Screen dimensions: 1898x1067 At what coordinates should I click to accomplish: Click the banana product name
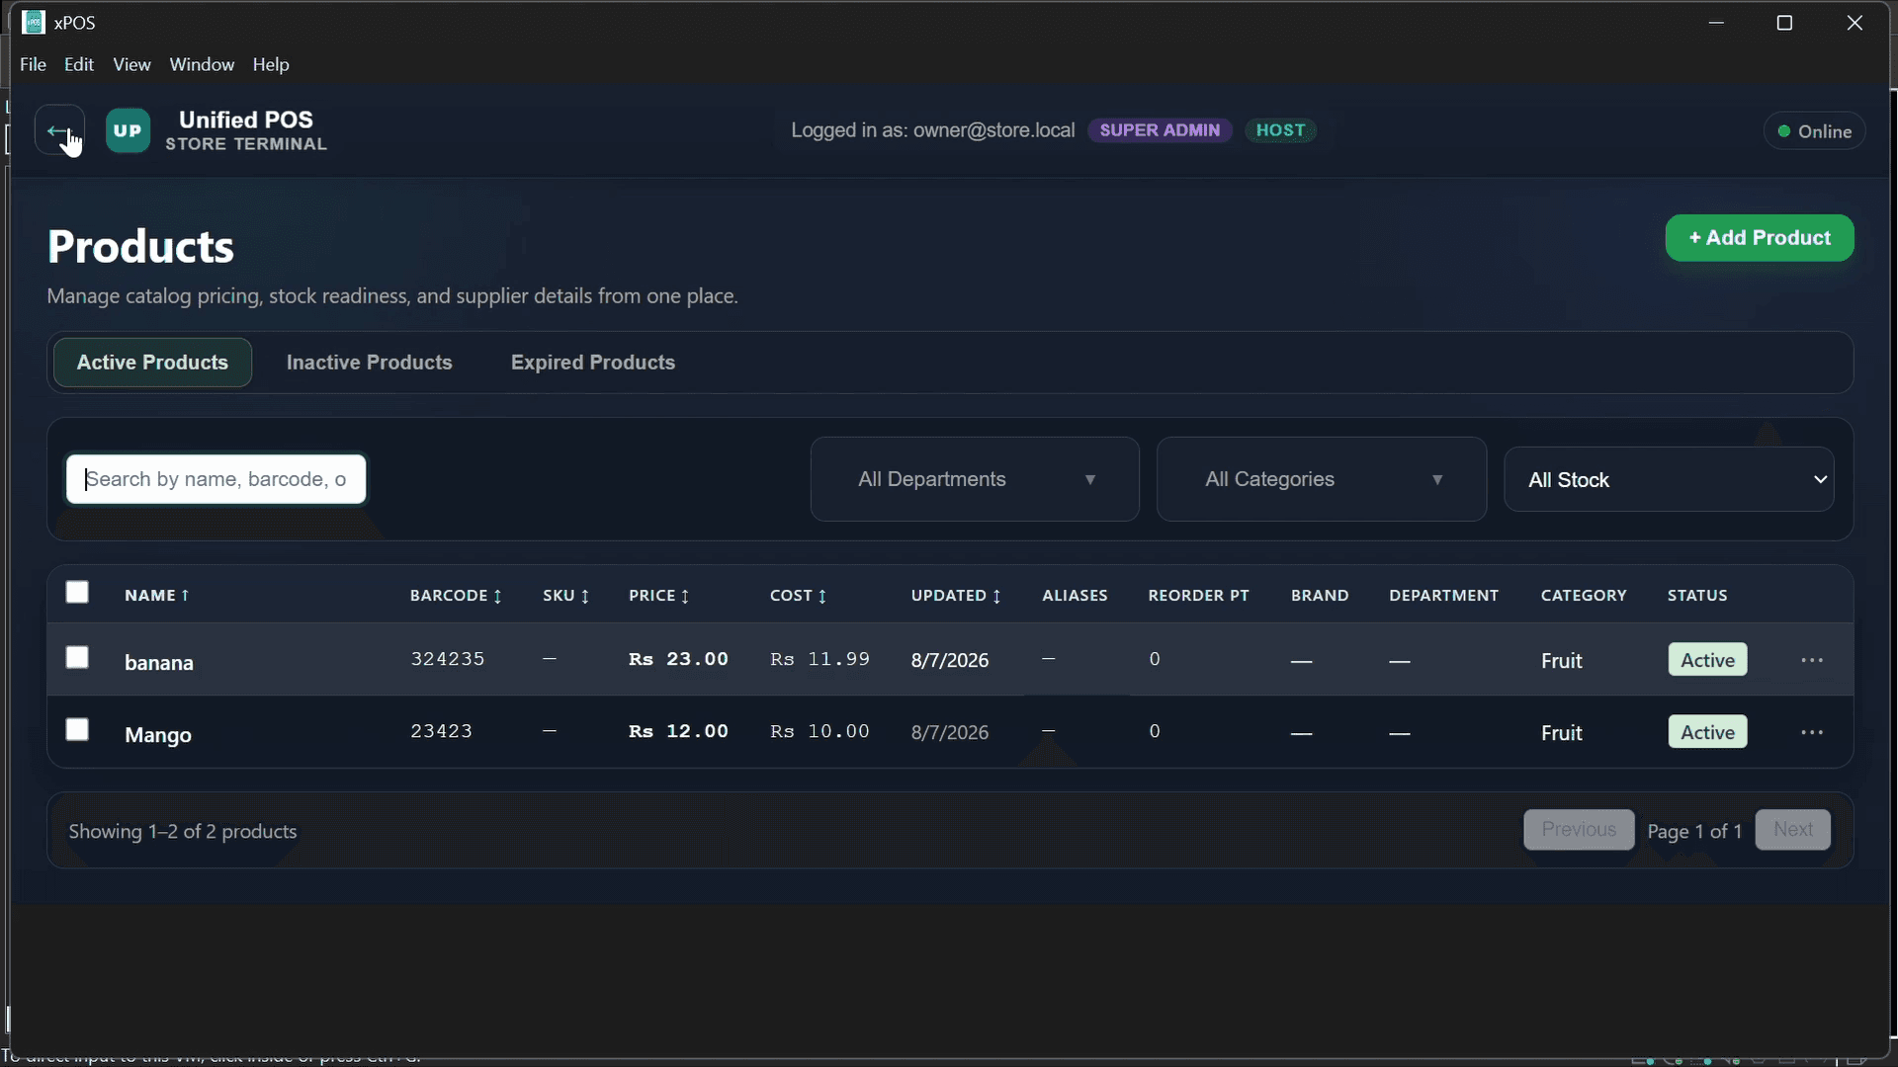pyautogui.click(x=159, y=663)
